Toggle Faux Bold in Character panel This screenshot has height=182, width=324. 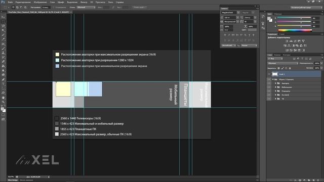225,35
